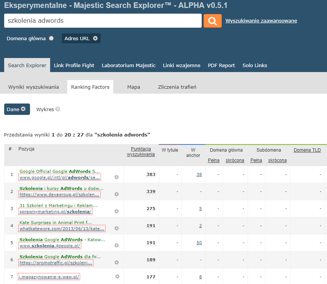Click the Pozycja column header

point(26,149)
